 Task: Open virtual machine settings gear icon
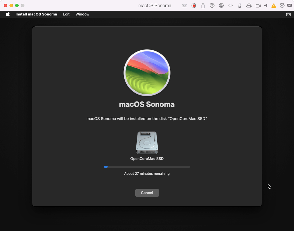coord(282,6)
